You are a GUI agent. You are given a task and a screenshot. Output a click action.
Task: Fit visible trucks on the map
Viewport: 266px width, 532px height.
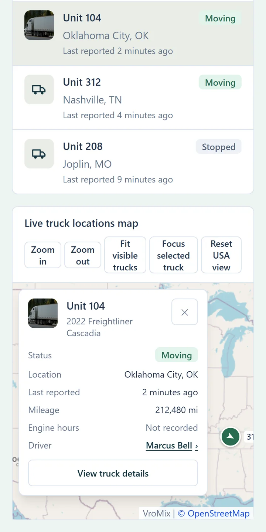tap(125, 255)
